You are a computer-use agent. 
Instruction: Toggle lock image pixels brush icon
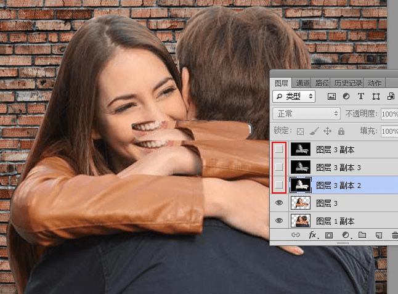pyautogui.click(x=314, y=131)
